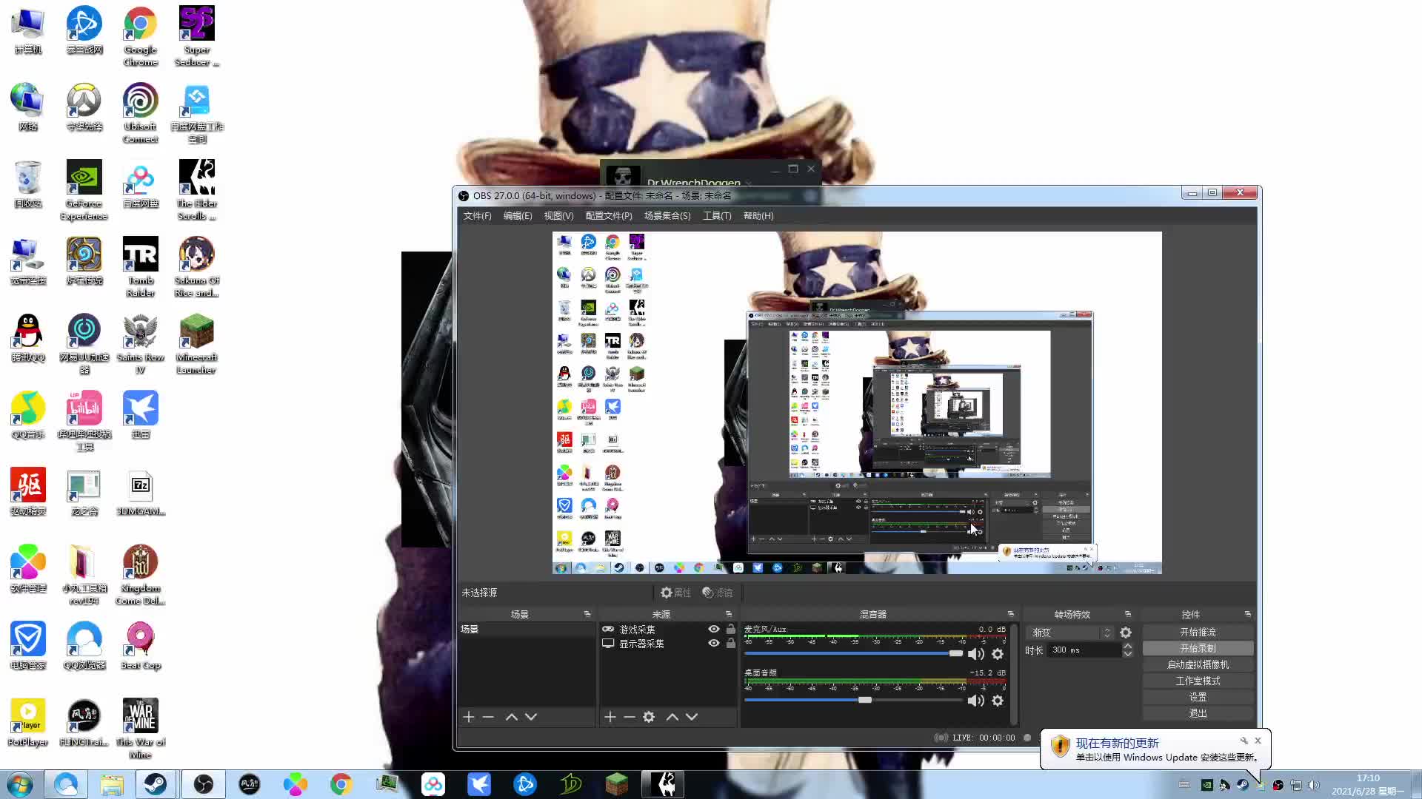Undock the 场景 panel via its corner icon
This screenshot has width=1422, height=799.
click(587, 614)
